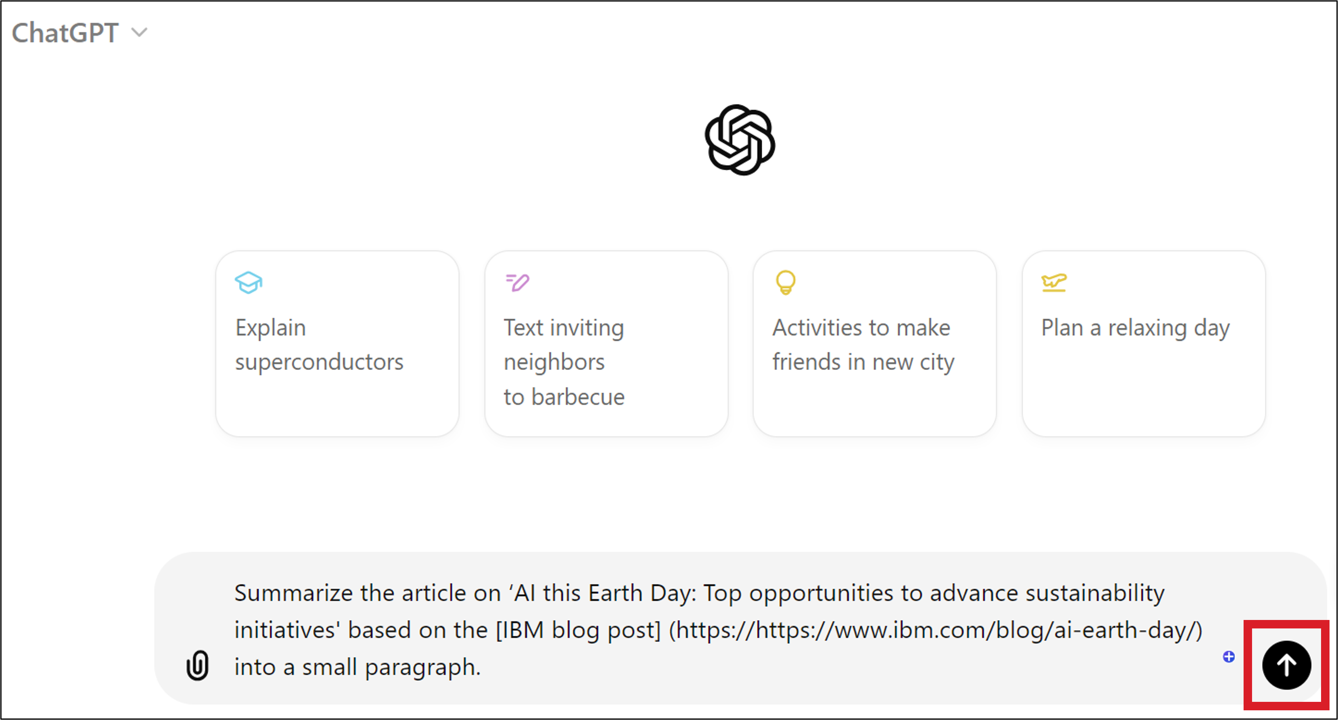The height and width of the screenshot is (720, 1338).
Task: Open the ChatGPT model selector title
Action: click(65, 33)
